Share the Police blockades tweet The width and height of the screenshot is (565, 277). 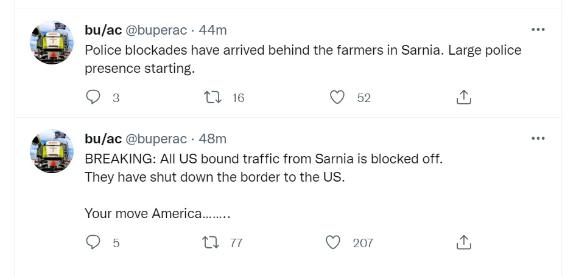(x=464, y=97)
